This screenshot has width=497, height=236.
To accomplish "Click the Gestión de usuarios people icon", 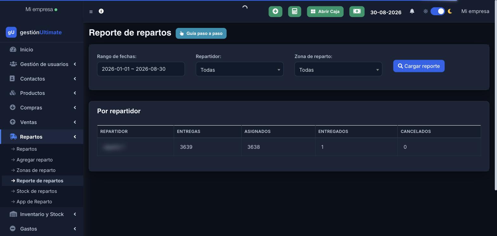I will coord(13,64).
